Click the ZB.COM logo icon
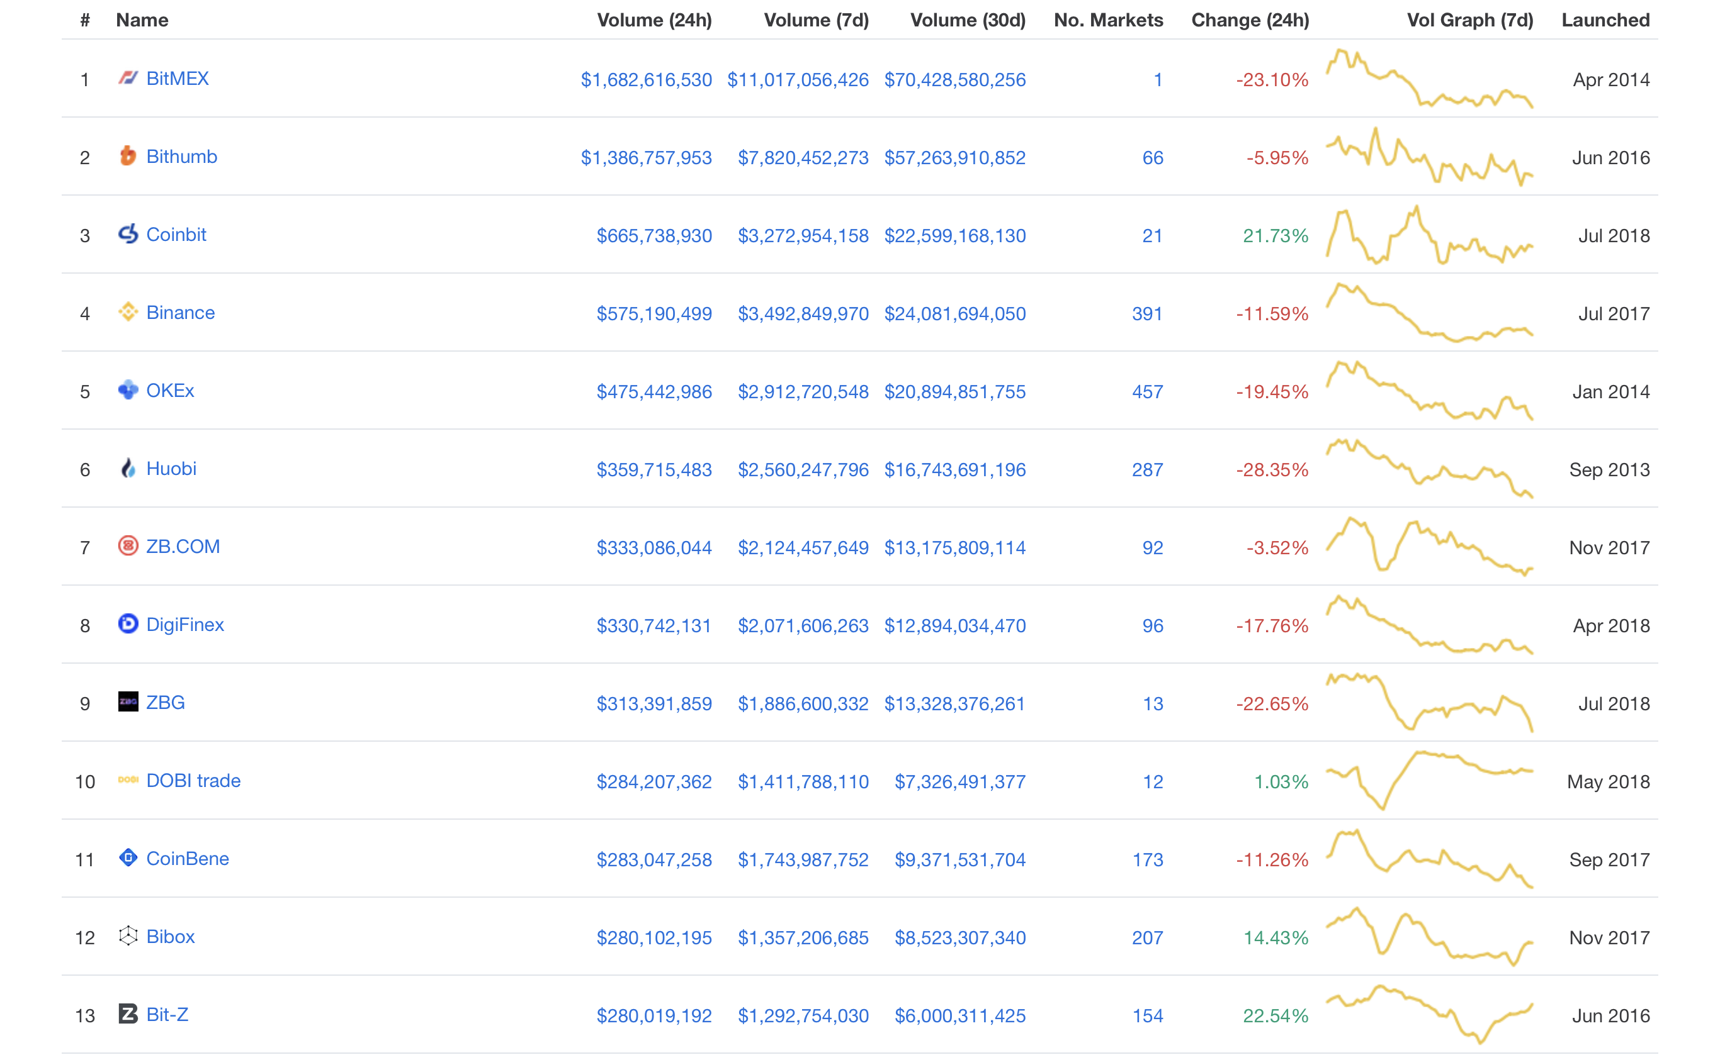The width and height of the screenshot is (1720, 1055). (128, 545)
